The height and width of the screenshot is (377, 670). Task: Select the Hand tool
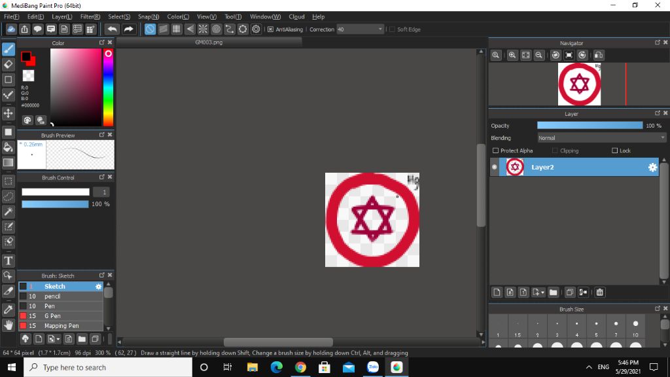[x=8, y=325]
